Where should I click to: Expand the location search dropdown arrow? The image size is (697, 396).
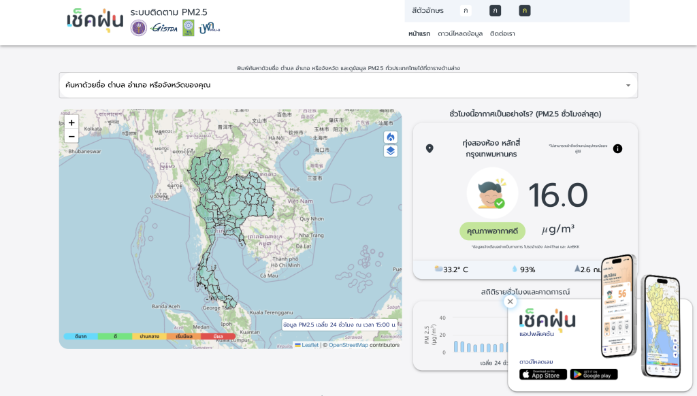[628, 85]
